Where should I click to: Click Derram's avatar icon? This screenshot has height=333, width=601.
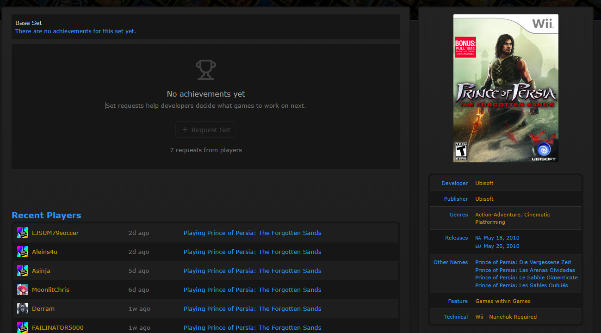pyautogui.click(x=23, y=308)
